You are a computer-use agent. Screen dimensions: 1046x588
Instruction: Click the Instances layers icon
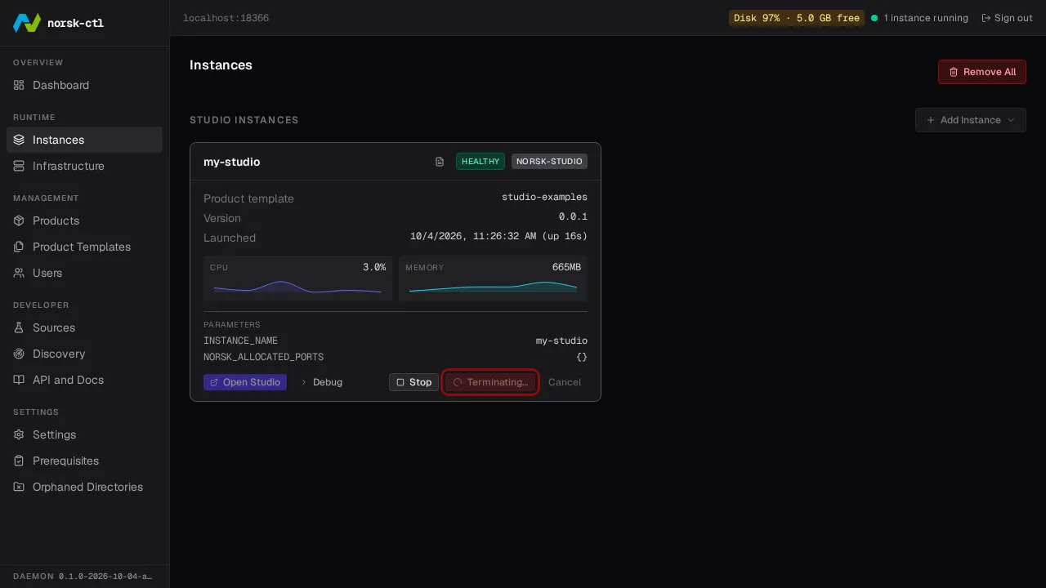point(19,140)
